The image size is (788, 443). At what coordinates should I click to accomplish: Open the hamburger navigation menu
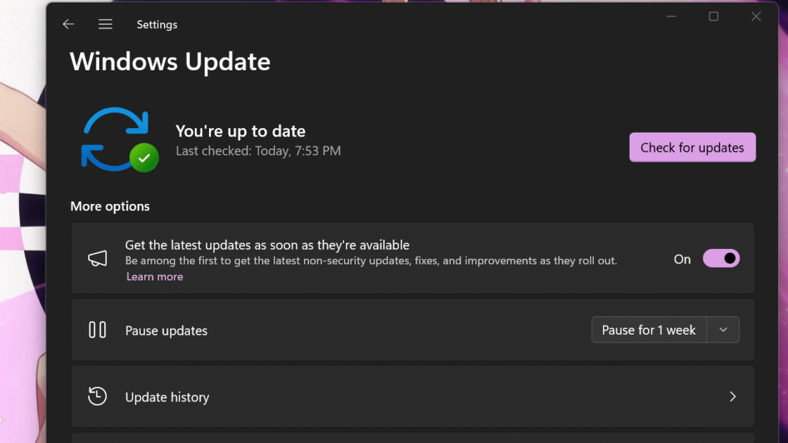pyautogui.click(x=106, y=25)
